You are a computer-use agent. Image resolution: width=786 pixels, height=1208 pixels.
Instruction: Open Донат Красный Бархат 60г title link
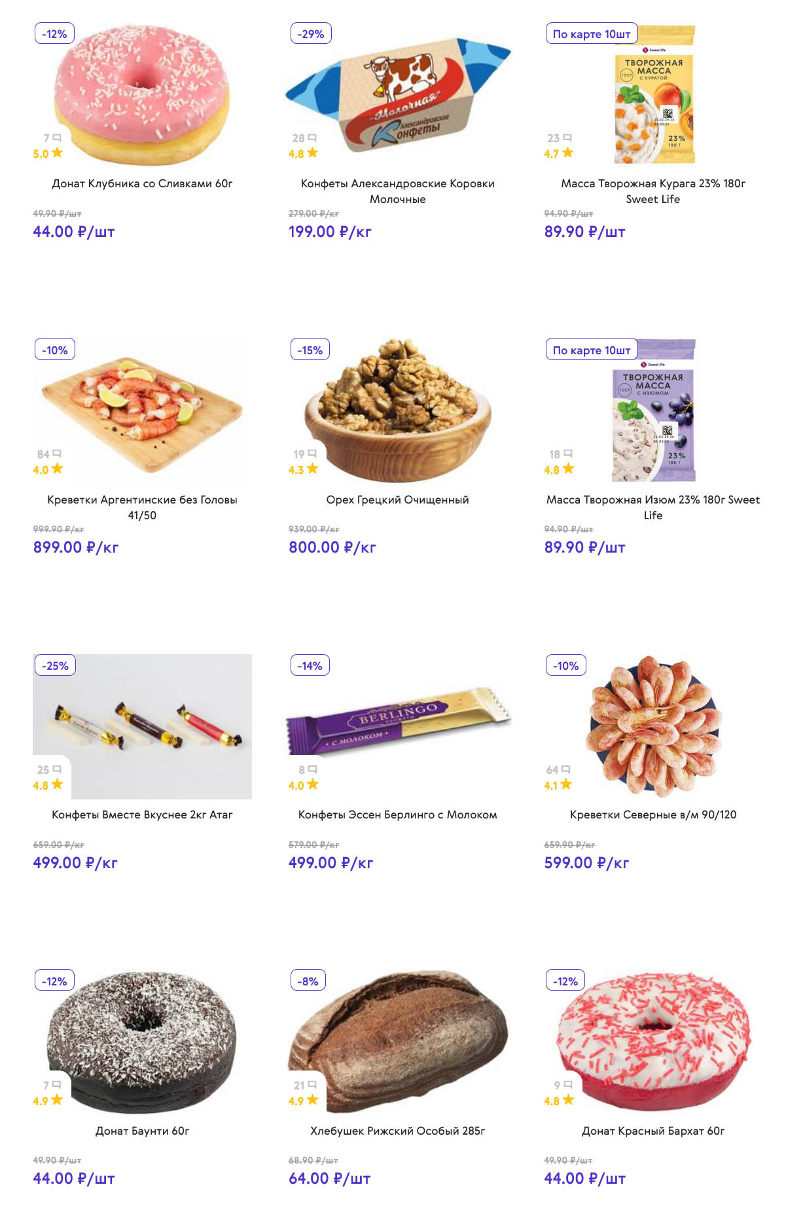(x=652, y=1131)
